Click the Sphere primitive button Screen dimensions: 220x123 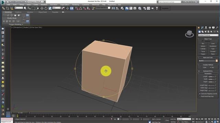coord(203,46)
